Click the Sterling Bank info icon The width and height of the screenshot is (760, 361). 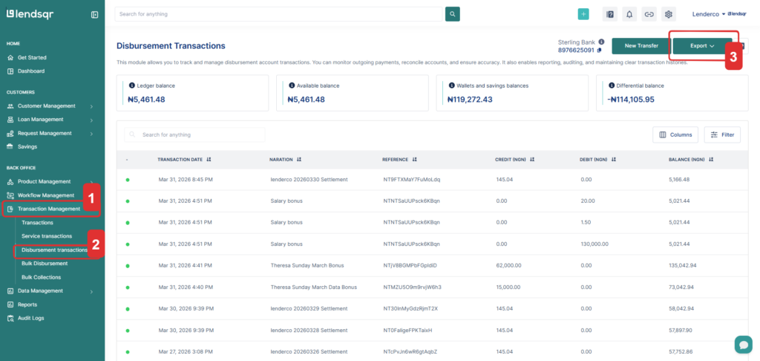point(601,42)
